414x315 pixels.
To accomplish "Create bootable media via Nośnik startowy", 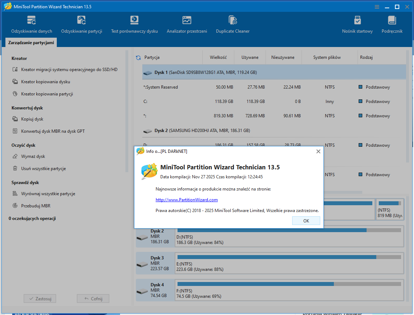I will pos(357,24).
